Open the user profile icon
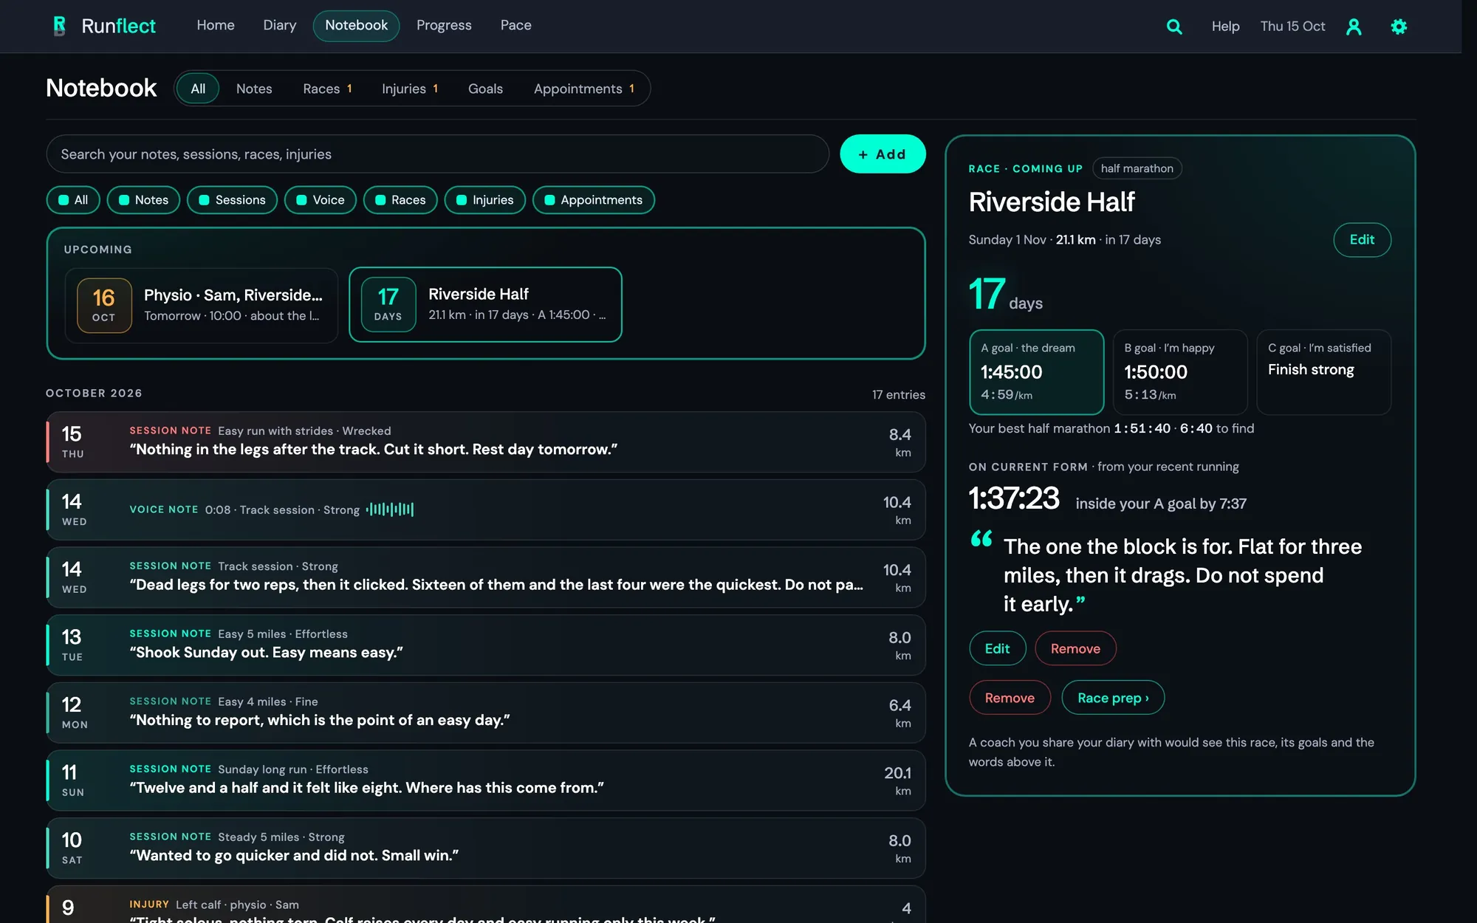Viewport: 1477px width, 923px height. (x=1354, y=27)
